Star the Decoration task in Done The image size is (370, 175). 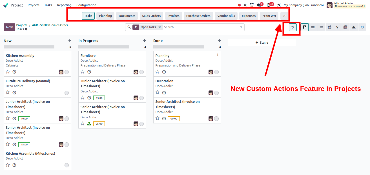click(158, 92)
